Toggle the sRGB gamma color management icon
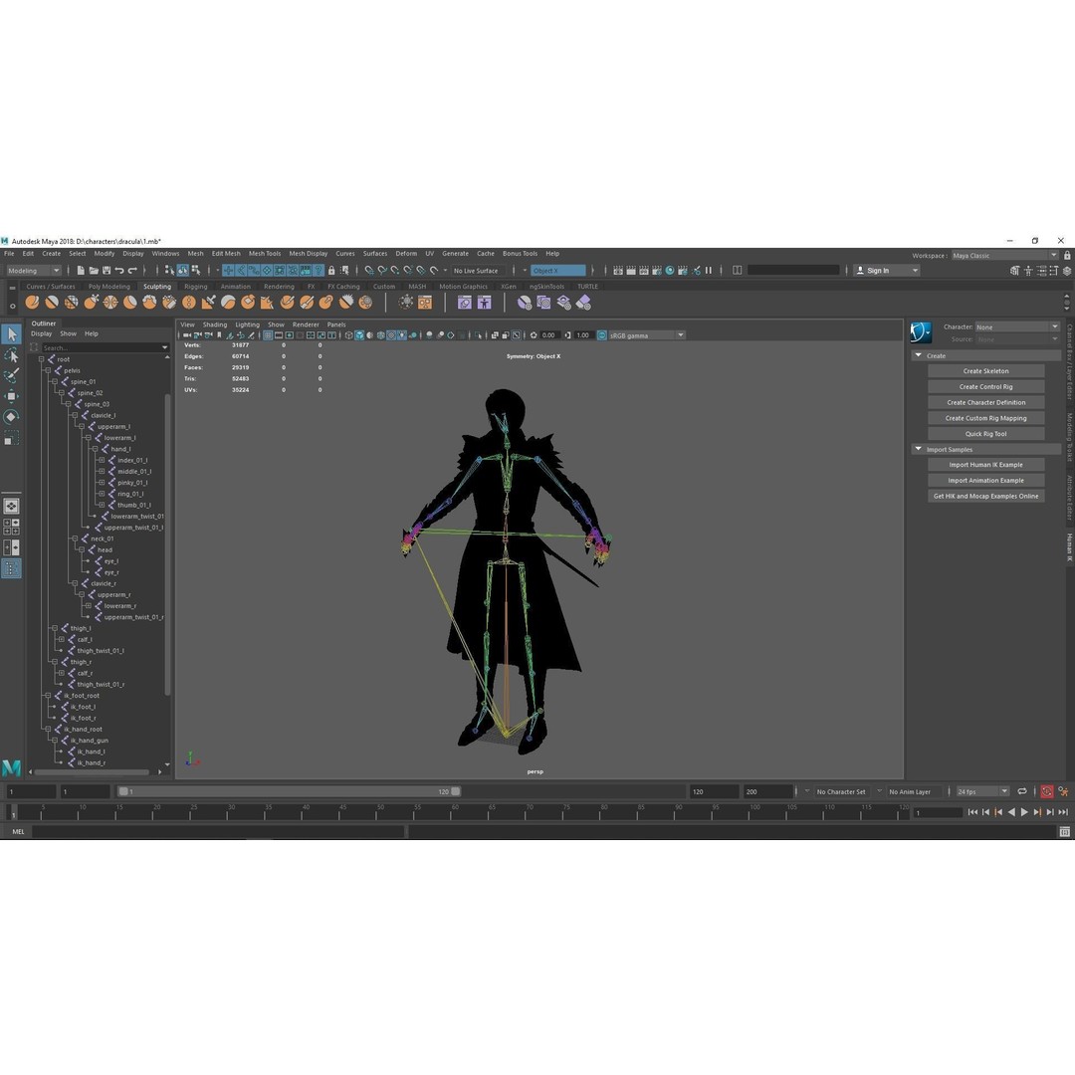1075x1075 pixels. (601, 335)
